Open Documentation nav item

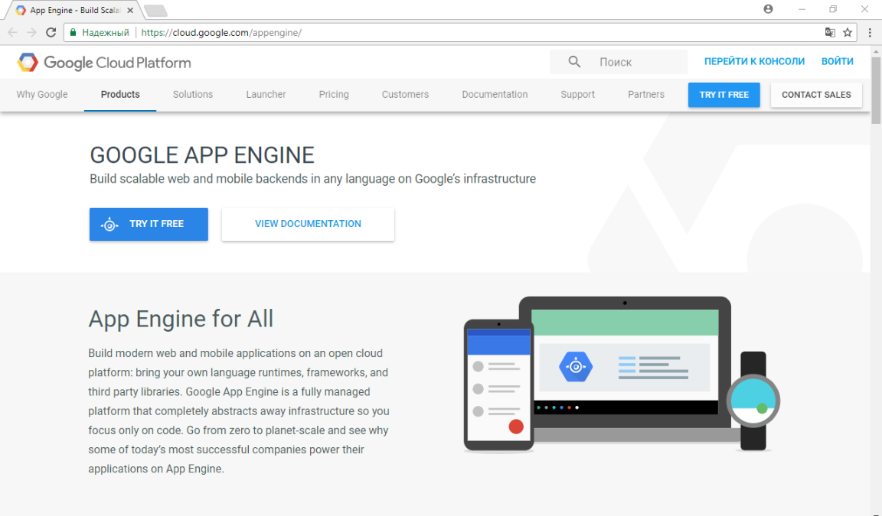coord(495,94)
